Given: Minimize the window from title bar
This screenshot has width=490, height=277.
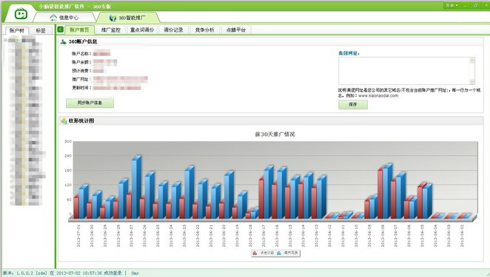Looking at the screenshot, I should coord(466,6).
